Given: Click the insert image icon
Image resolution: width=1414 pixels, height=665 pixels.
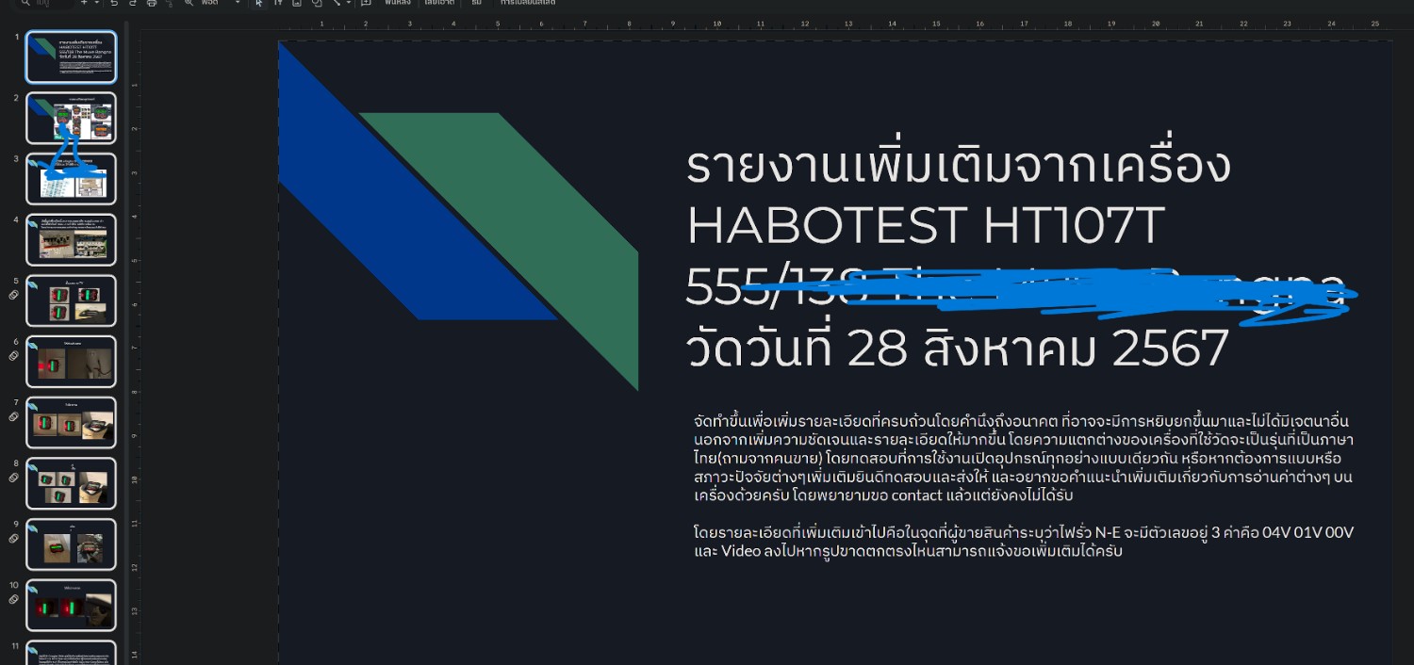Looking at the screenshot, I should click(x=297, y=3).
